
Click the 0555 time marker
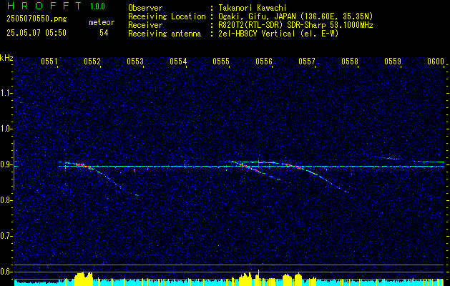point(221,61)
